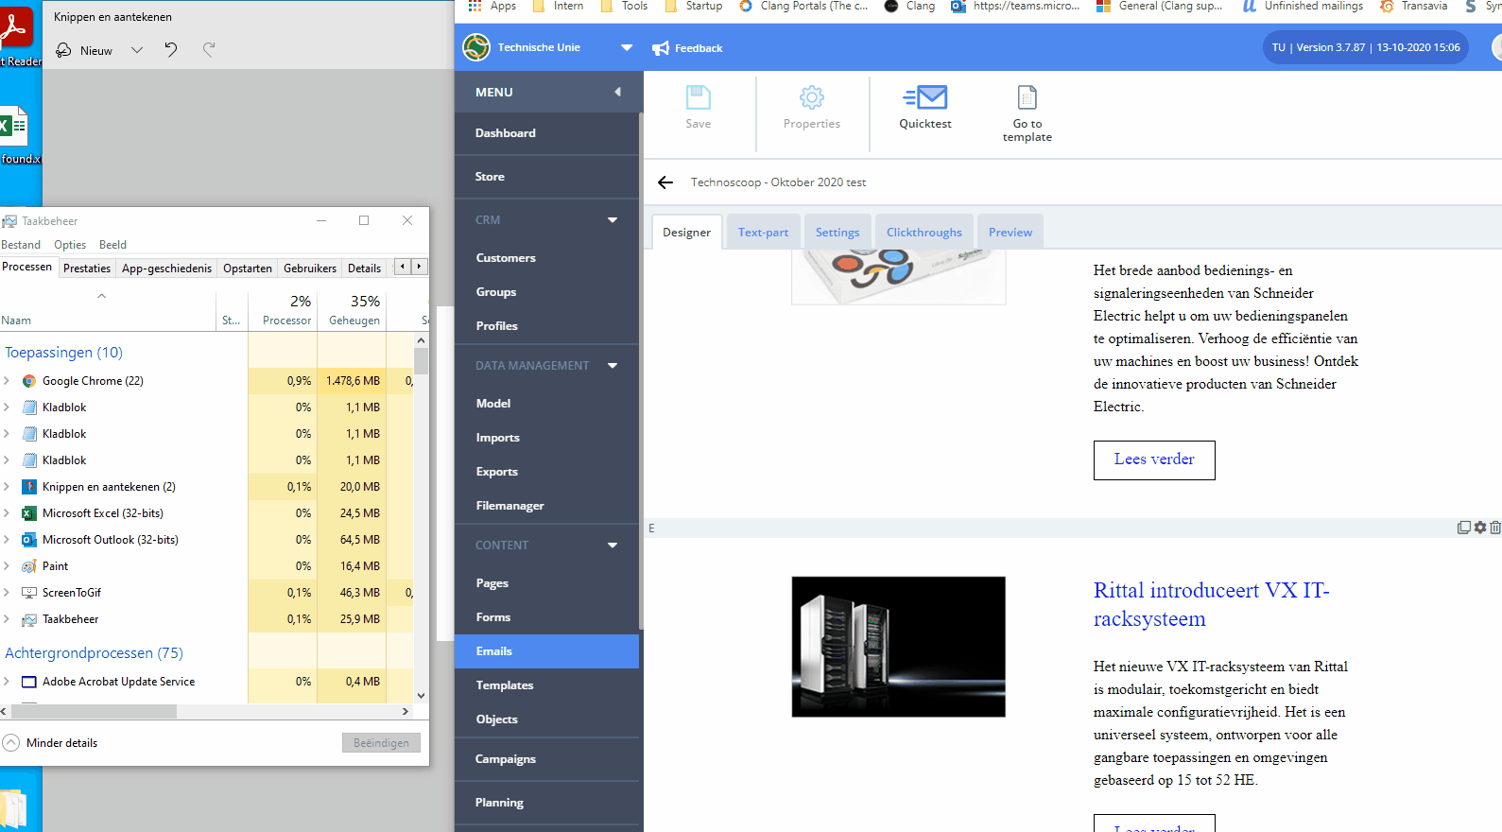Click the Technische Unie logo

(476, 46)
